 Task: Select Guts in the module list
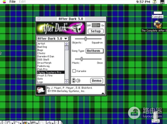[51, 79]
